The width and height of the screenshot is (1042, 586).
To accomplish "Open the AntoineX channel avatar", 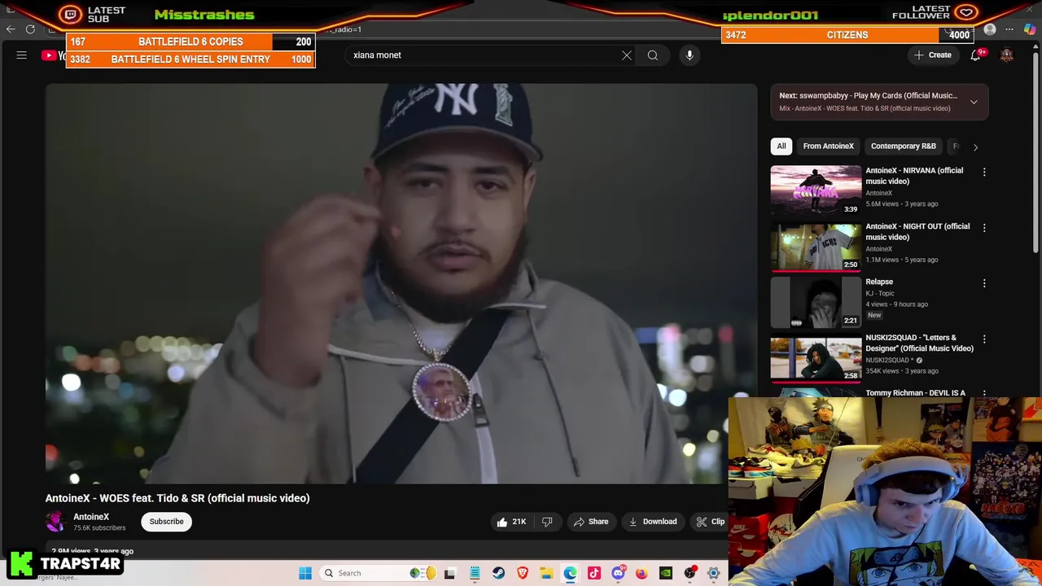I will pos(55,522).
